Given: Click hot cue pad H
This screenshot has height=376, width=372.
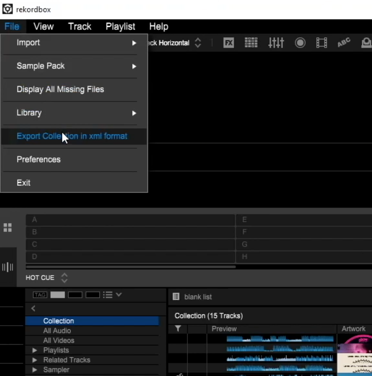Looking at the screenshot, I should [x=304, y=257].
